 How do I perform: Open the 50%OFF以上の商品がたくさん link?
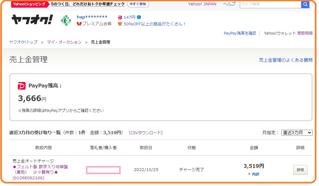click(x=155, y=24)
